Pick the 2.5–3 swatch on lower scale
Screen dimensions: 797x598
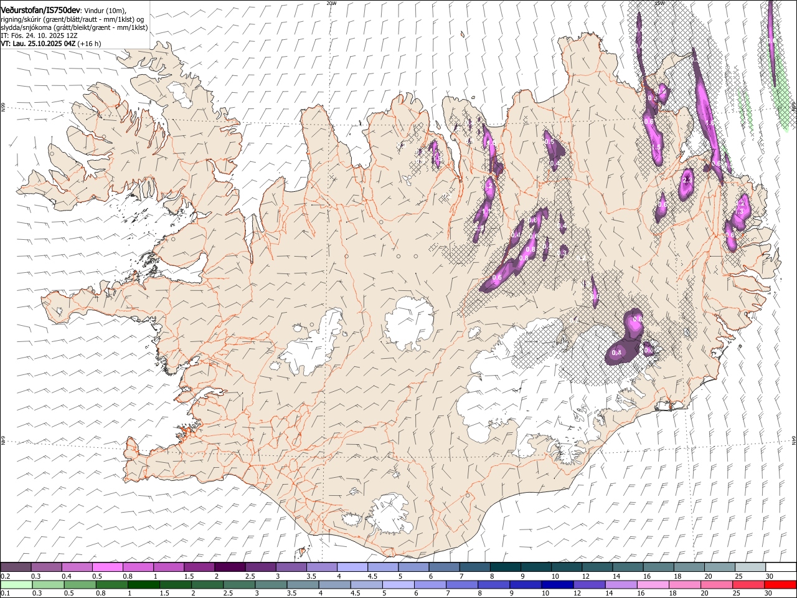239,584
